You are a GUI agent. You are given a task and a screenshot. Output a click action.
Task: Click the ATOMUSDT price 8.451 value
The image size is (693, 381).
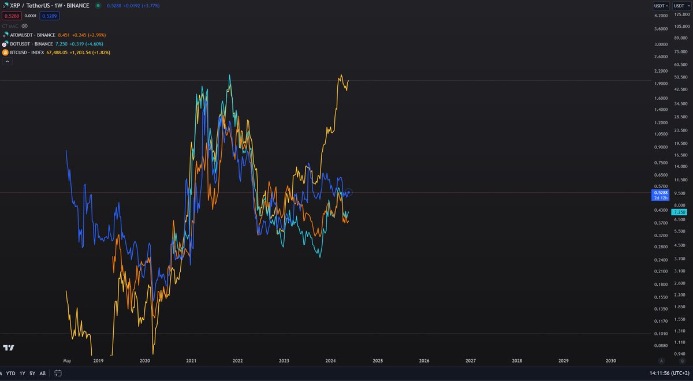(x=64, y=35)
